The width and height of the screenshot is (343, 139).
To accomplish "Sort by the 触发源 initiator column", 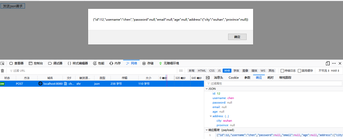I will click(x=85, y=78).
